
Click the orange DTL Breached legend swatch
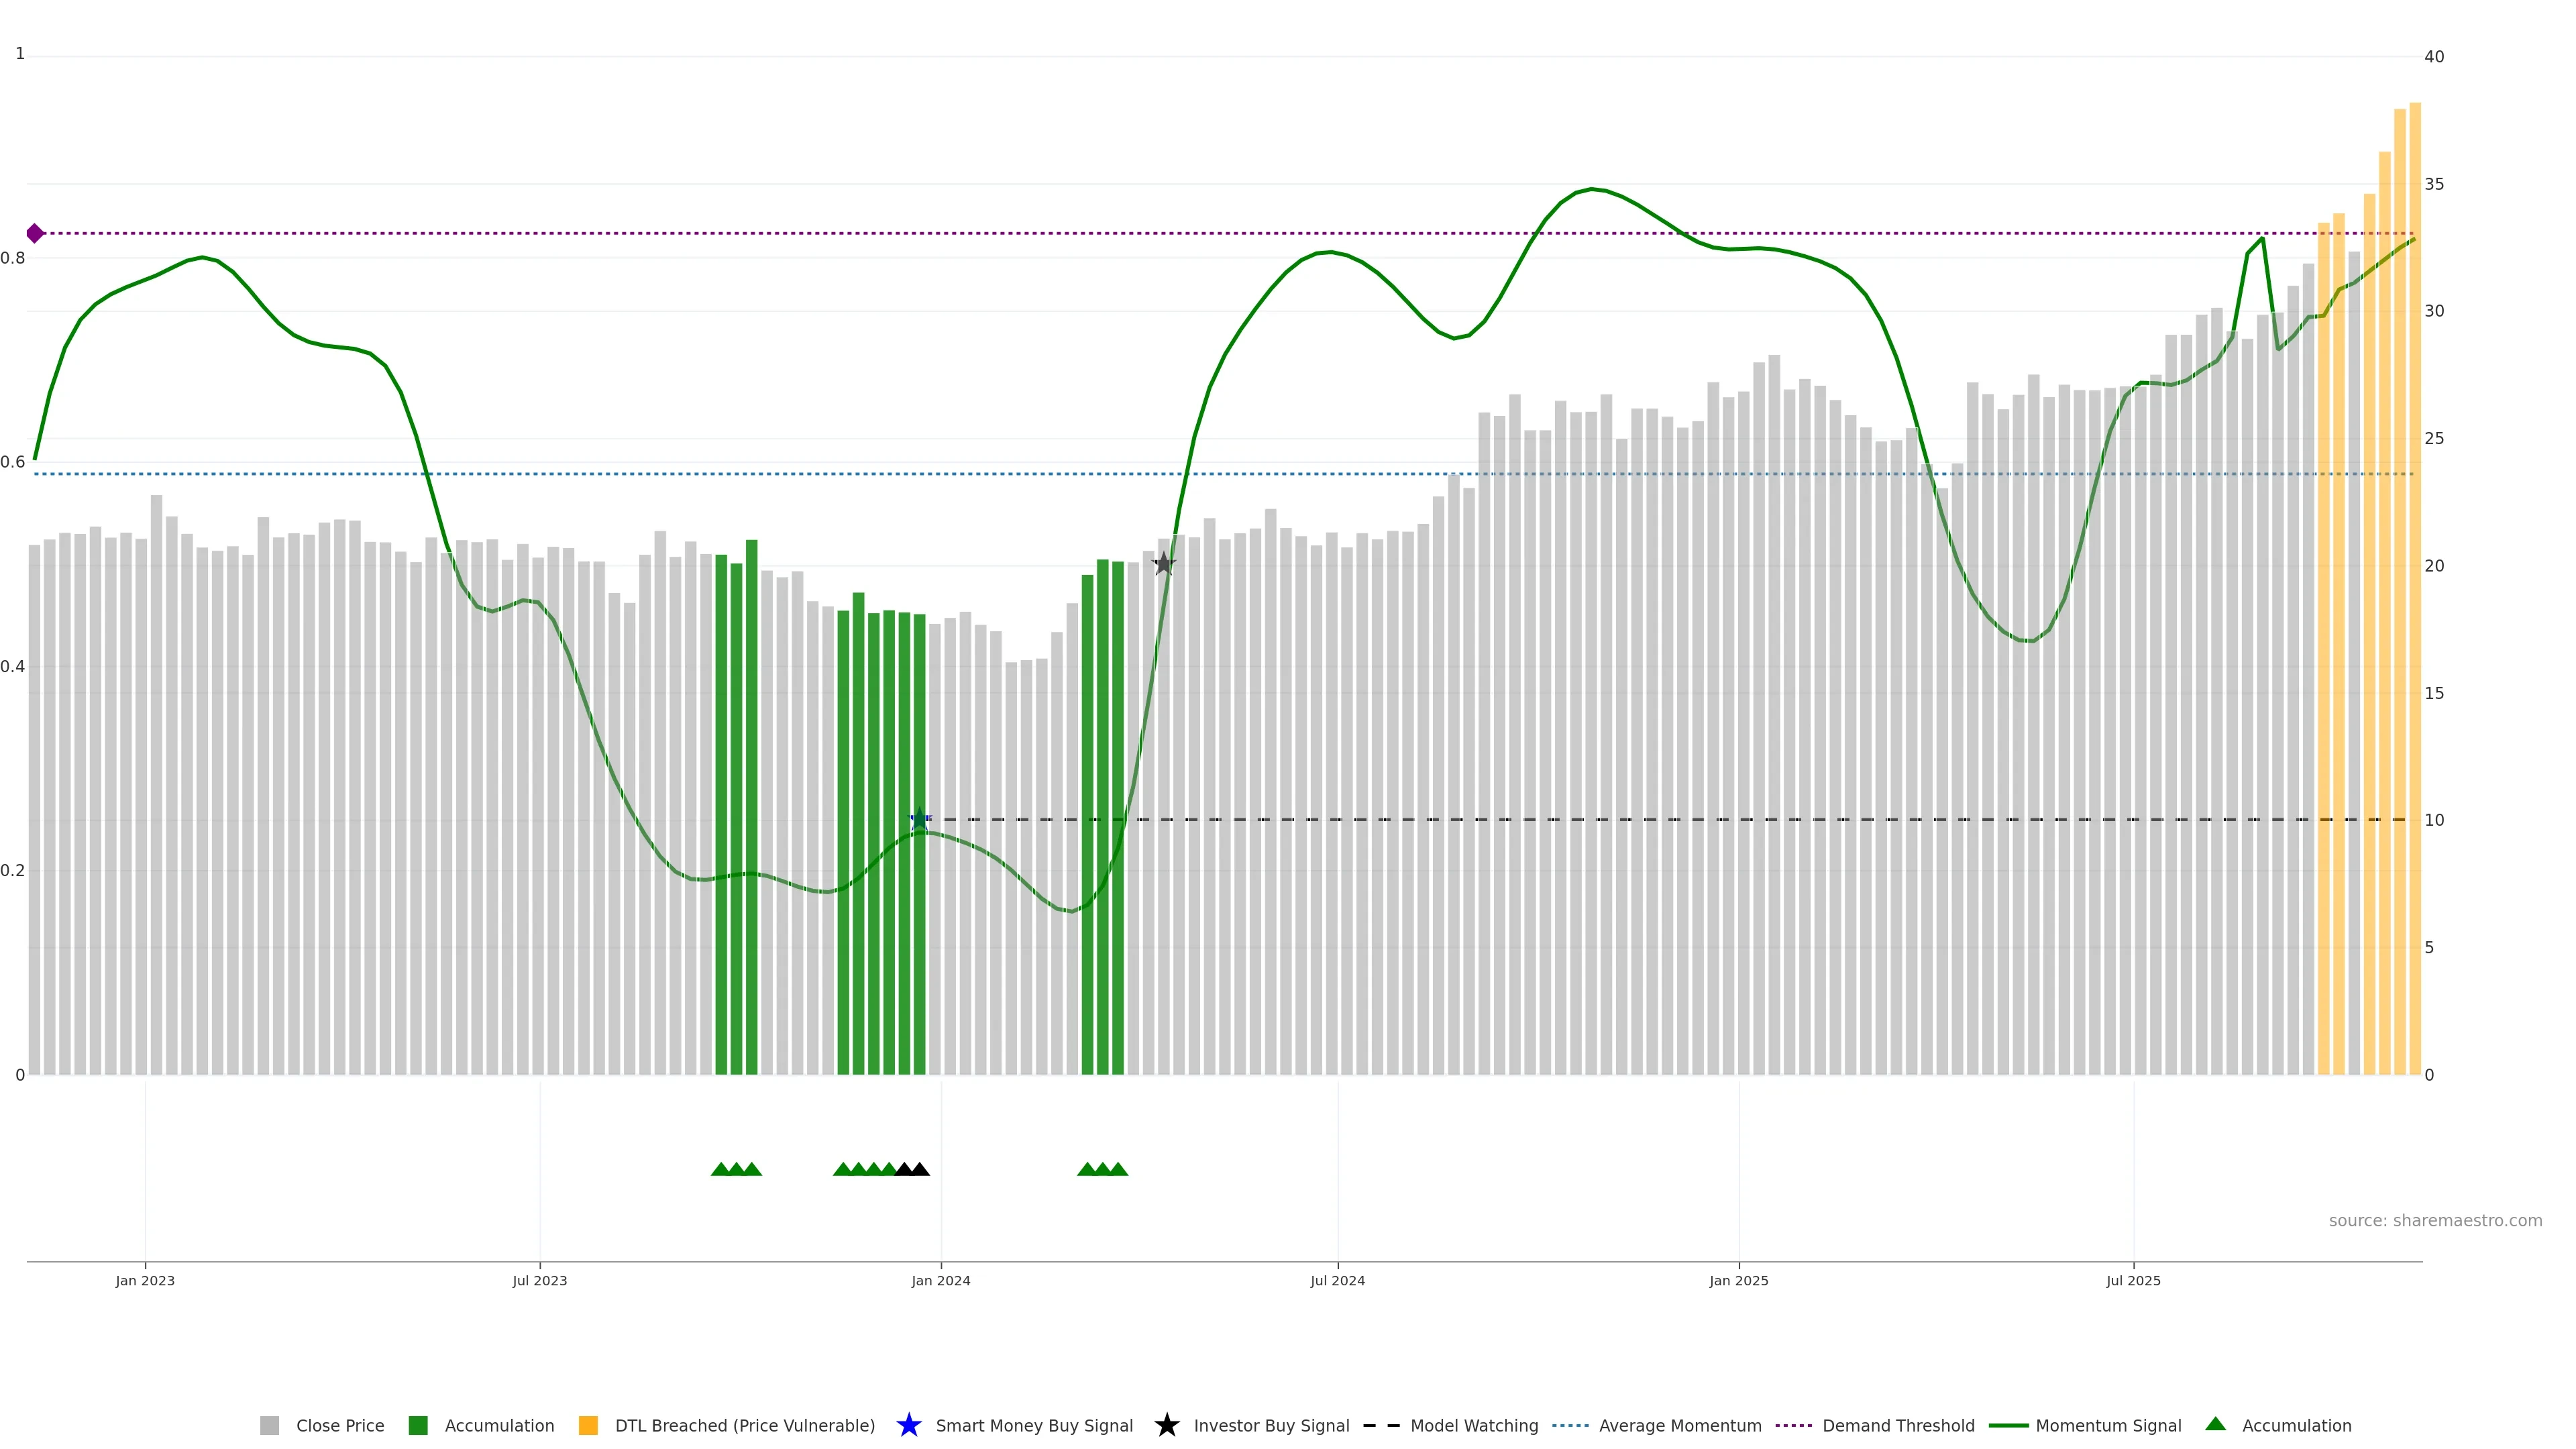[588, 1425]
